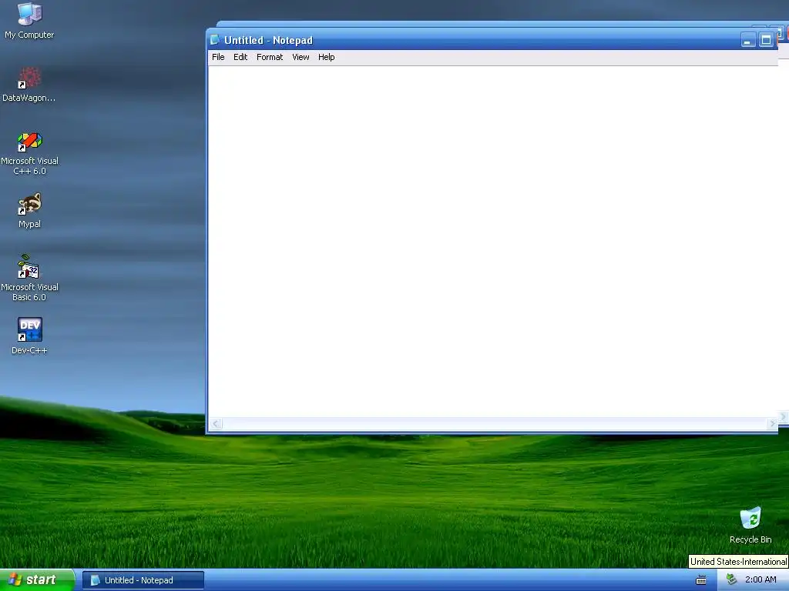
Task: Click the system tray hardware icon
Action: (731, 579)
